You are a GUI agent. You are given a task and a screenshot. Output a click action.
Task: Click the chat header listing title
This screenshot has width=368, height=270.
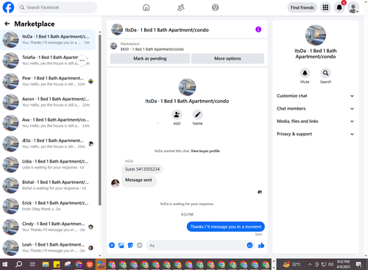167,30
